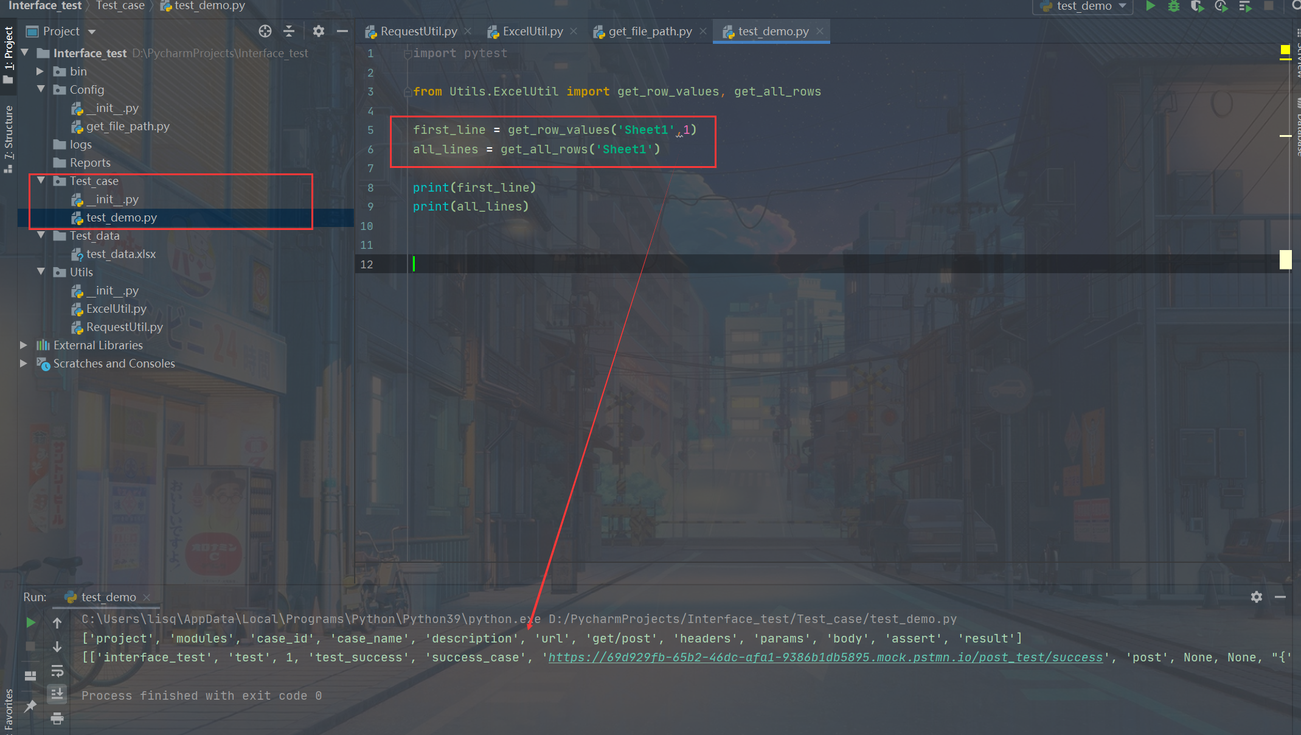Toggle scroll to end in Run console

[57, 694]
